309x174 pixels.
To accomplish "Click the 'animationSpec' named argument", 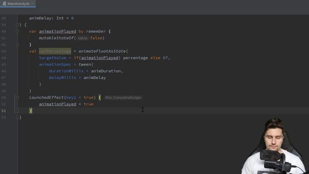I will click(x=55, y=64).
